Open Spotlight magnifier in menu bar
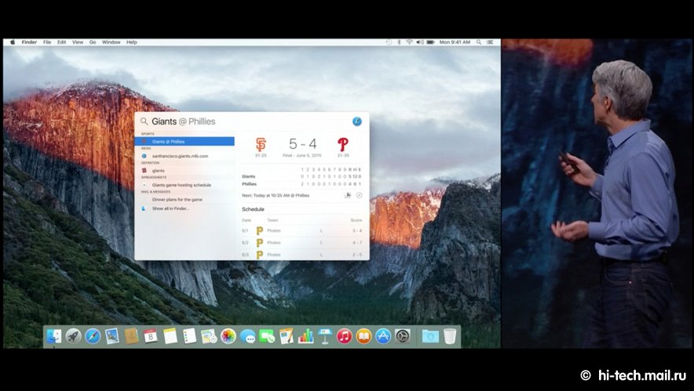This screenshot has width=694, height=391. pyautogui.click(x=479, y=42)
